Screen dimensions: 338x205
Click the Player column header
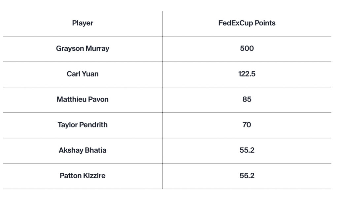[x=83, y=23]
